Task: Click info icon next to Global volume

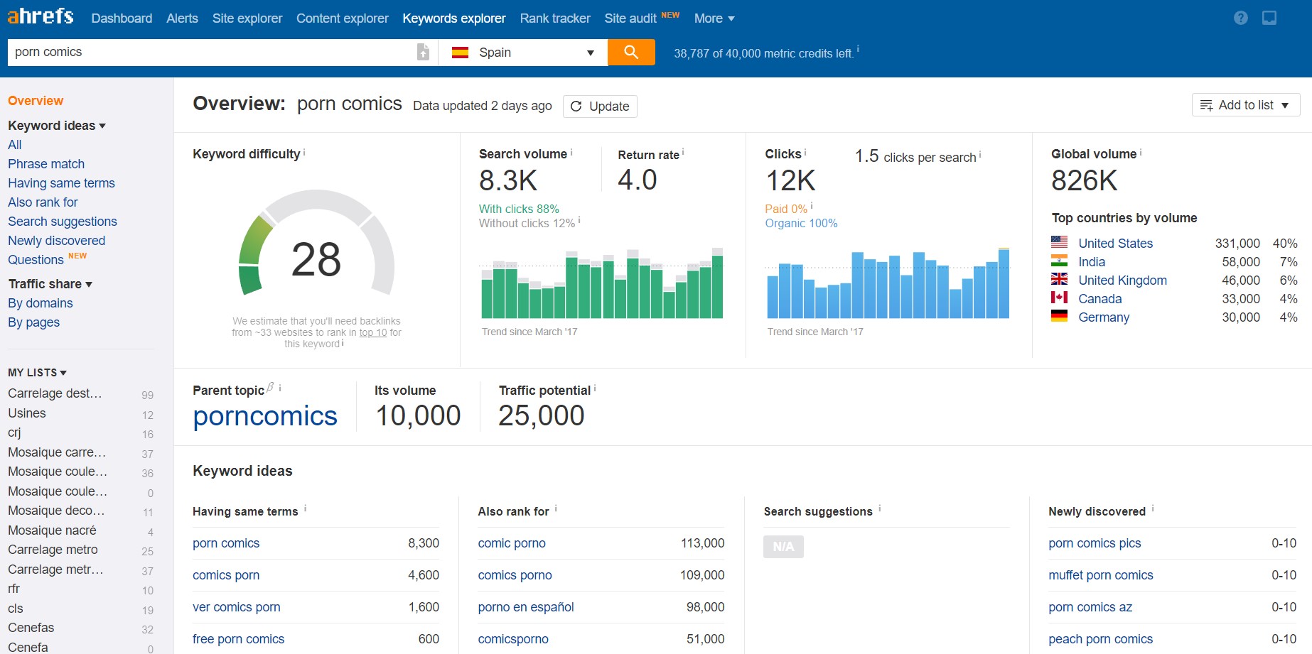Action: 1141,152
